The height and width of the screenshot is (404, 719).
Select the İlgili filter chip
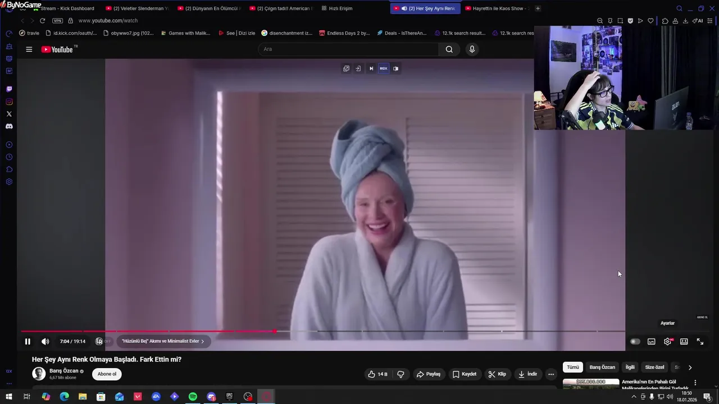pyautogui.click(x=630, y=367)
